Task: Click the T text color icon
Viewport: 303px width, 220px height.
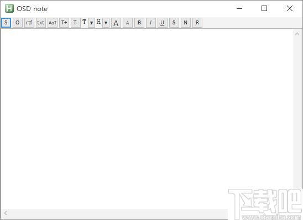Action: point(85,22)
